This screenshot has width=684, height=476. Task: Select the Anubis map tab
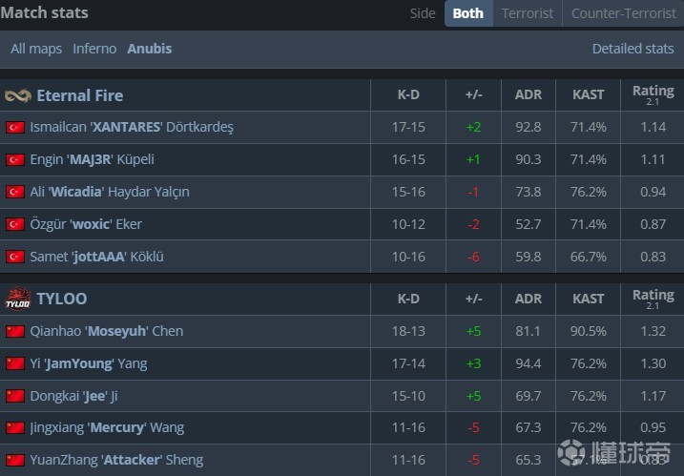tap(150, 49)
